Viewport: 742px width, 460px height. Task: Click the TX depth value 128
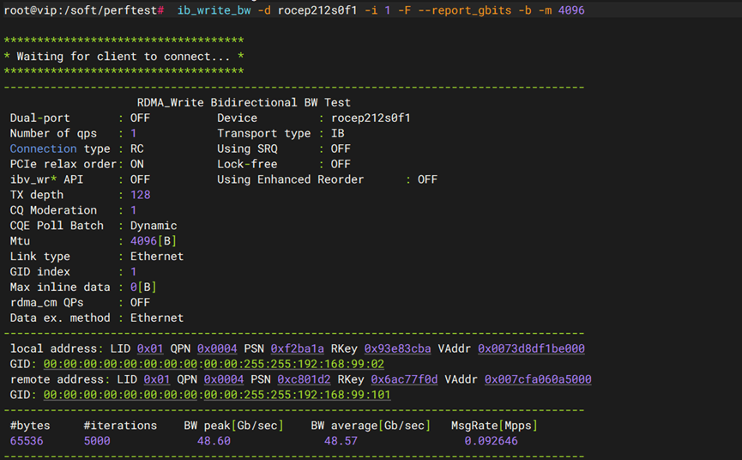140,195
